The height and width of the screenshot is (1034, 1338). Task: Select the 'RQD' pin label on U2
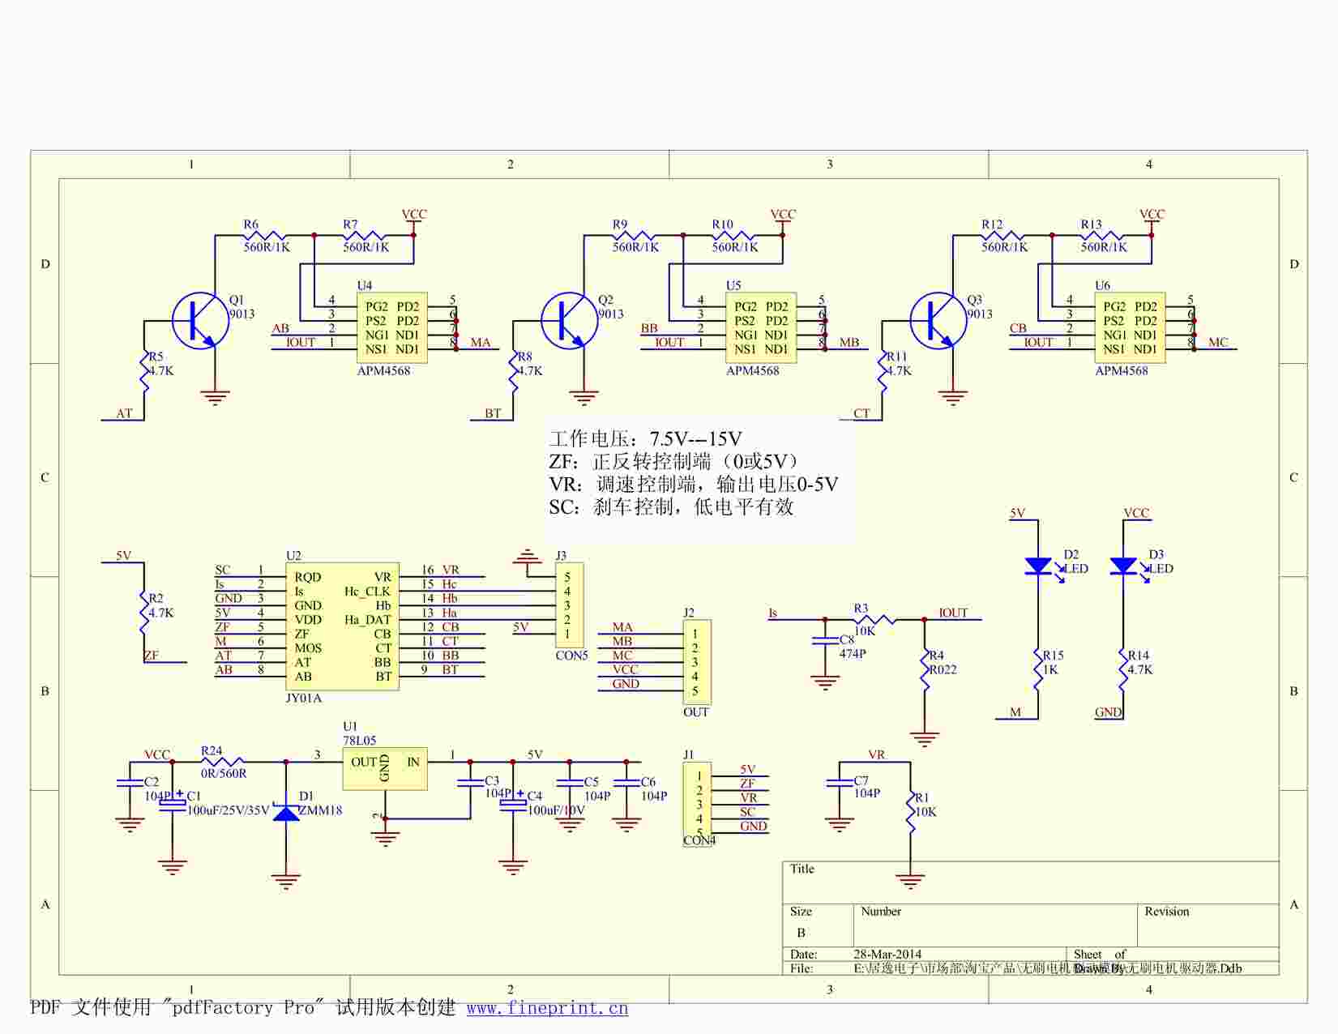tap(308, 577)
